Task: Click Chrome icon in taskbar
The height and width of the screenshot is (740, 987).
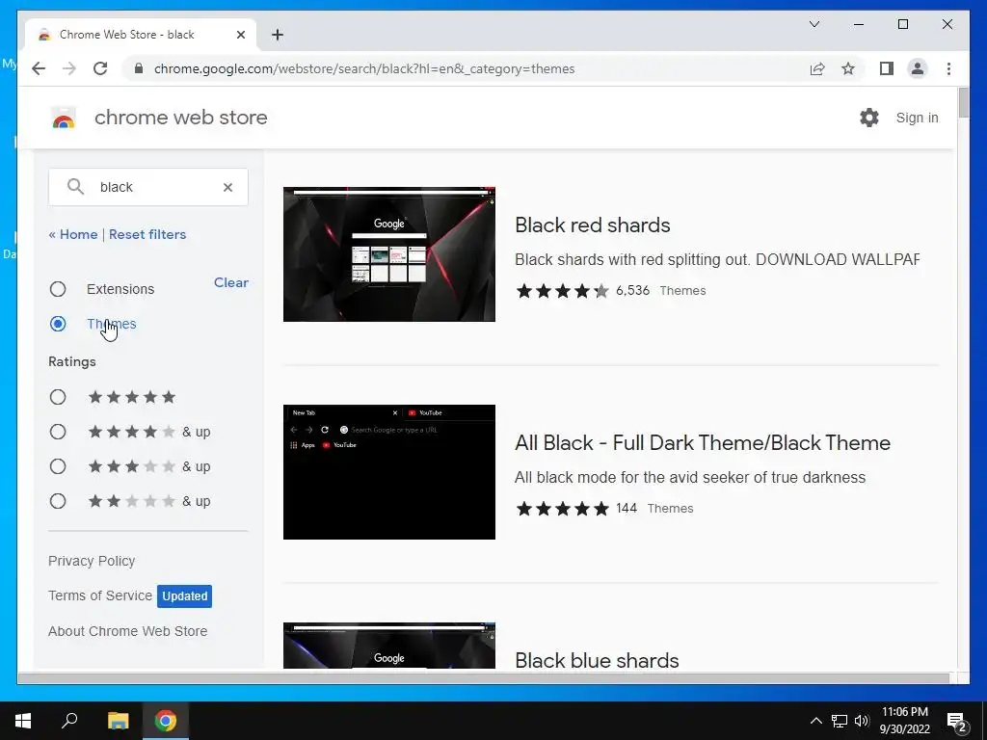Action: pos(166,721)
